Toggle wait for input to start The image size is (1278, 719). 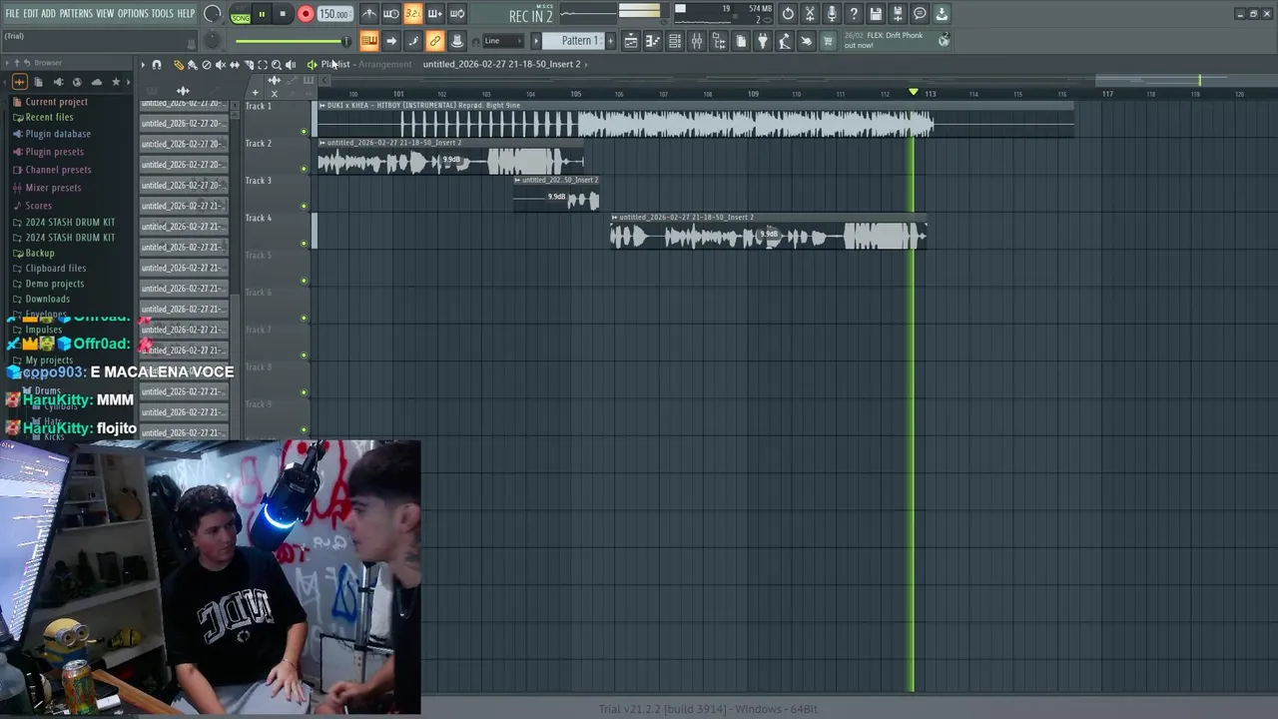(x=391, y=14)
